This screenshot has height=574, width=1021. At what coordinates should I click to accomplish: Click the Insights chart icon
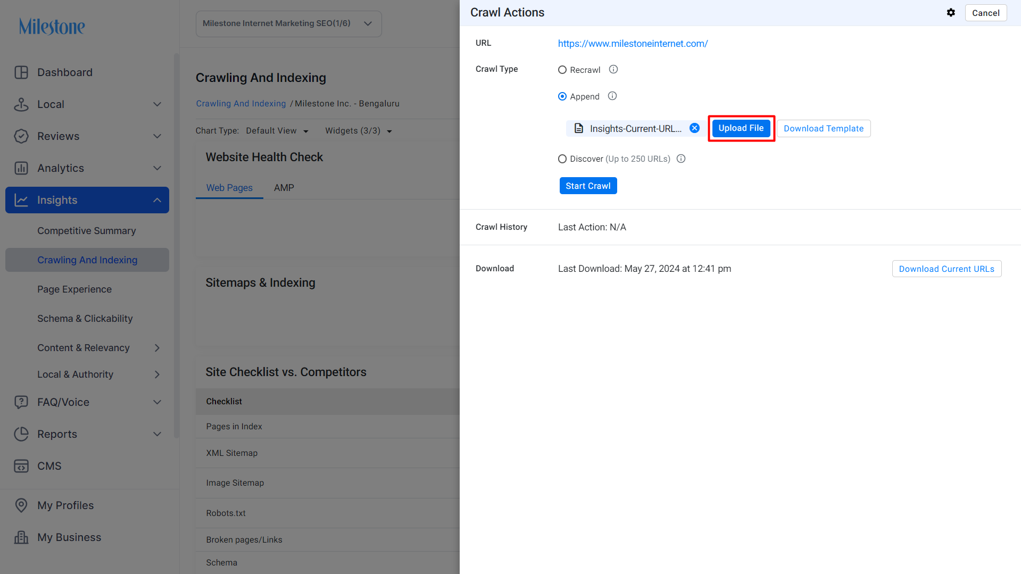[21, 200]
